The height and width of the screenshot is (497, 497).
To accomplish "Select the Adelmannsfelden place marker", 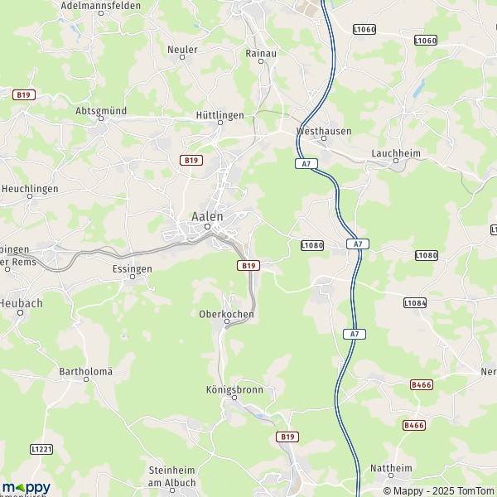I will coord(101,13).
